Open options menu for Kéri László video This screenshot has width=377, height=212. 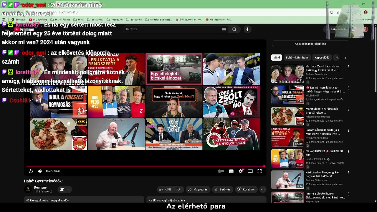point(348,173)
